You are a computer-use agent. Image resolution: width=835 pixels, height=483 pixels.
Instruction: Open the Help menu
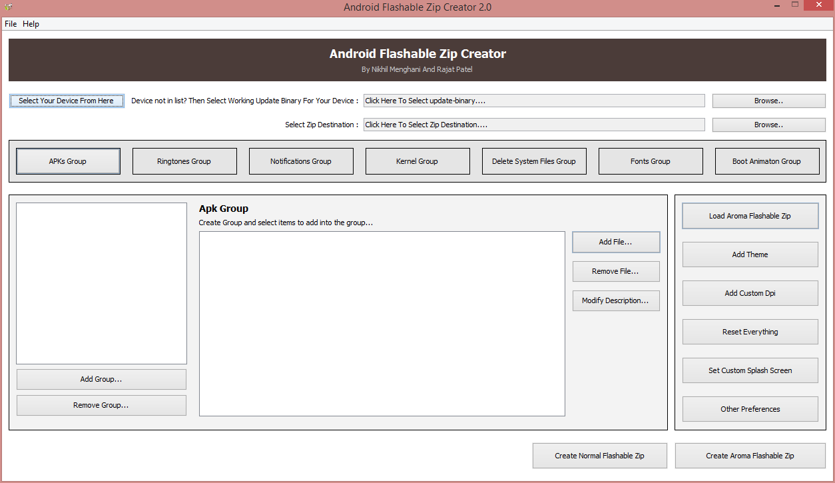pos(31,23)
